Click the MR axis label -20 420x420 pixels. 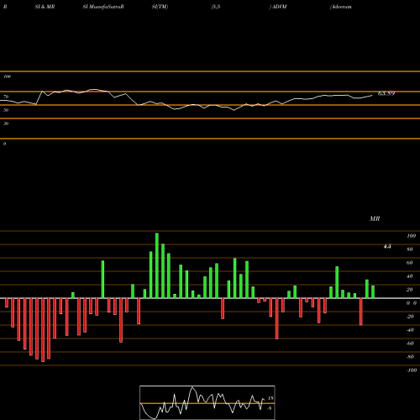coord(410,317)
